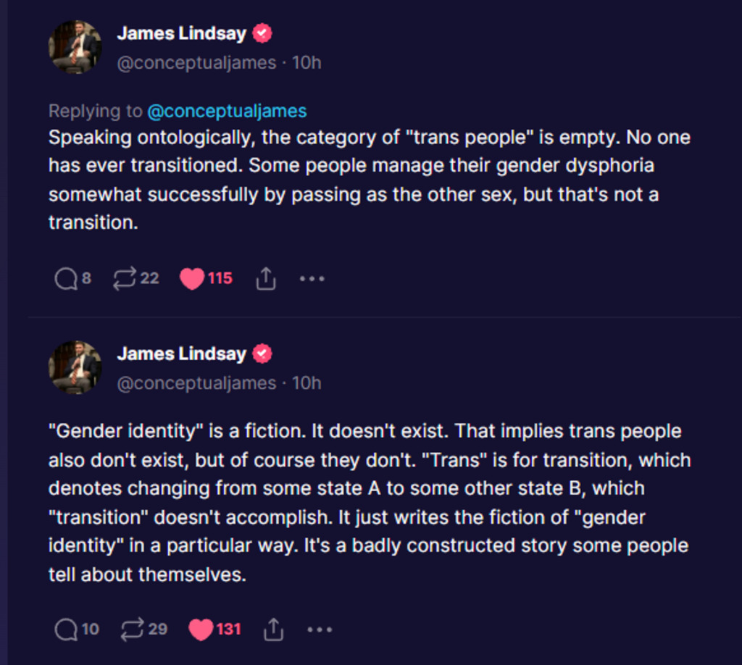
Task: Reply to the second post with 10 comments
Action: click(x=66, y=630)
